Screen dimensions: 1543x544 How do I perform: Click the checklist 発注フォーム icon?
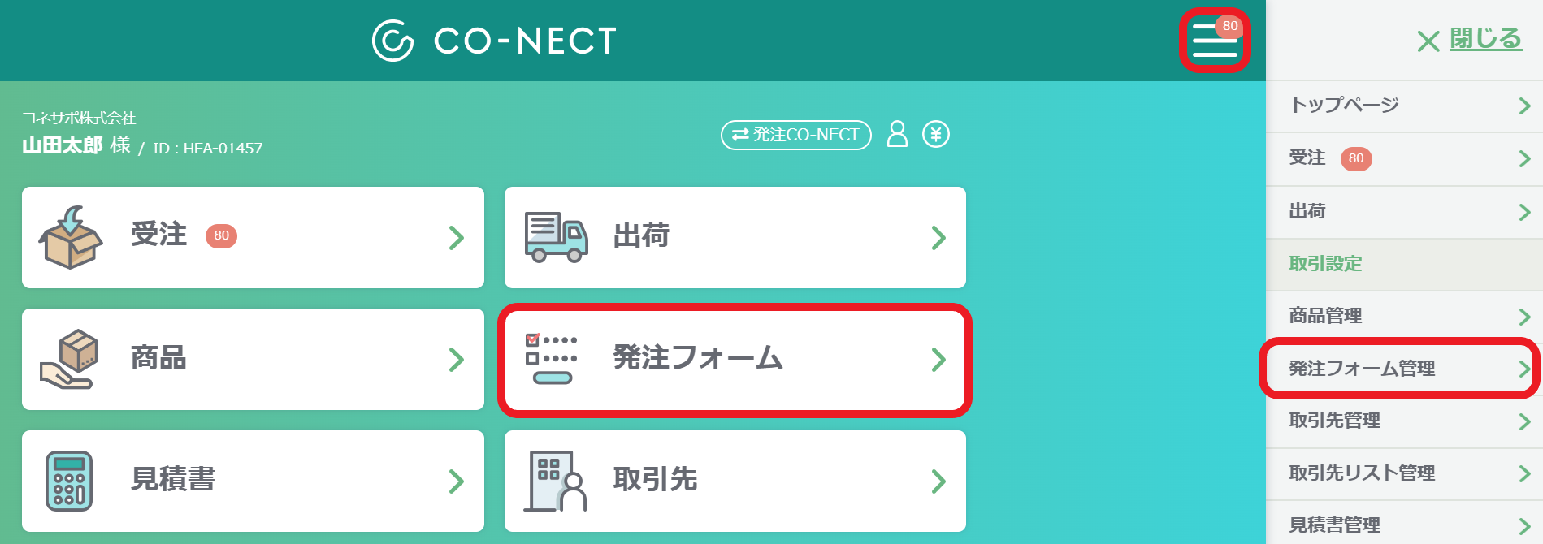[552, 359]
